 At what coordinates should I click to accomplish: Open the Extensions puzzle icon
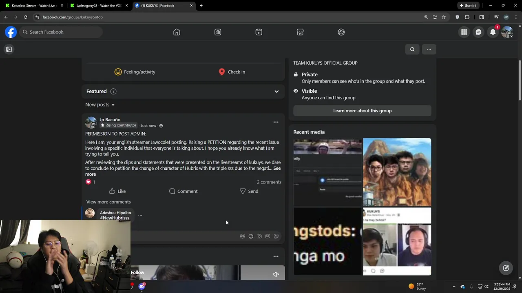467,17
